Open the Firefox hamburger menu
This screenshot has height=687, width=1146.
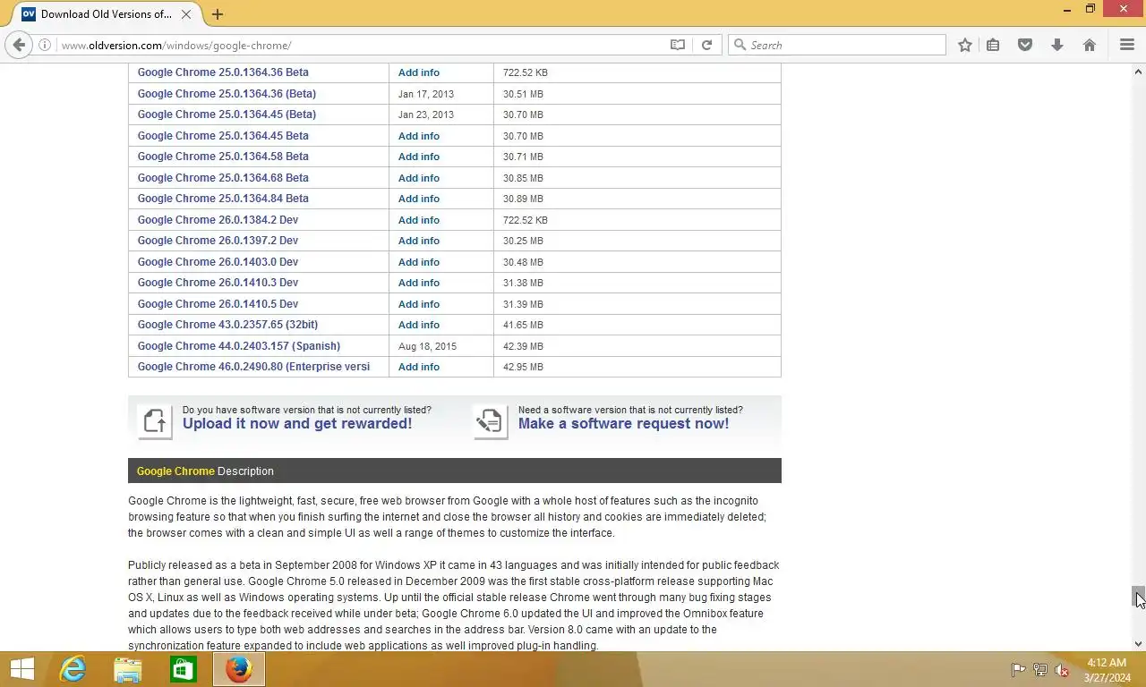click(1127, 45)
